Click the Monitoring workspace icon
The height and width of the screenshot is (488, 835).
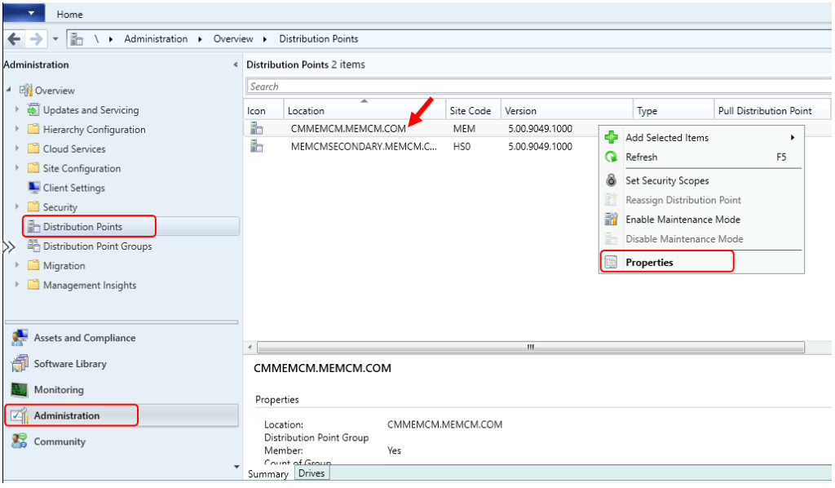tap(20, 390)
